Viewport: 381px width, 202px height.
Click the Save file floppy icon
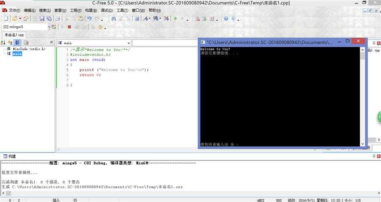[42, 18]
